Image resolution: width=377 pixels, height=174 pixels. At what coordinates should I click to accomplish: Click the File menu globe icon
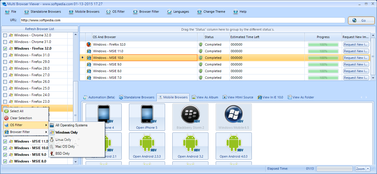pos(7,12)
